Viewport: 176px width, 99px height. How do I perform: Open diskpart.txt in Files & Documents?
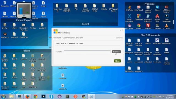click(148, 60)
